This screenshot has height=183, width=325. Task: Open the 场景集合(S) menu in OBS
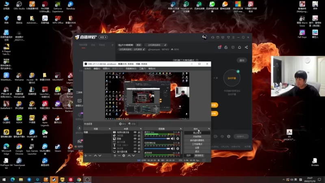tap(131, 68)
